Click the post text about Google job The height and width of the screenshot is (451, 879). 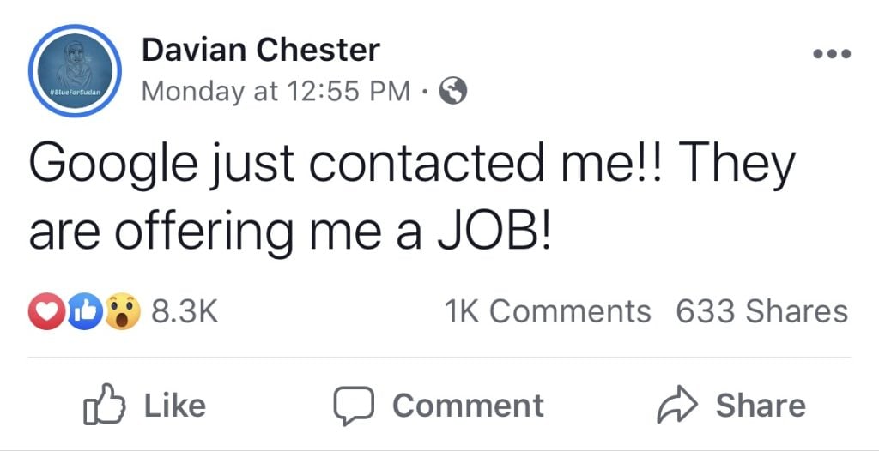point(412,199)
